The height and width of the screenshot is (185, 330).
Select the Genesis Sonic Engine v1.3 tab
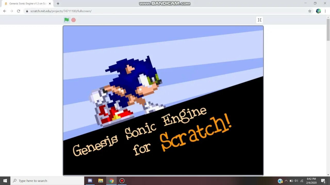[28, 4]
